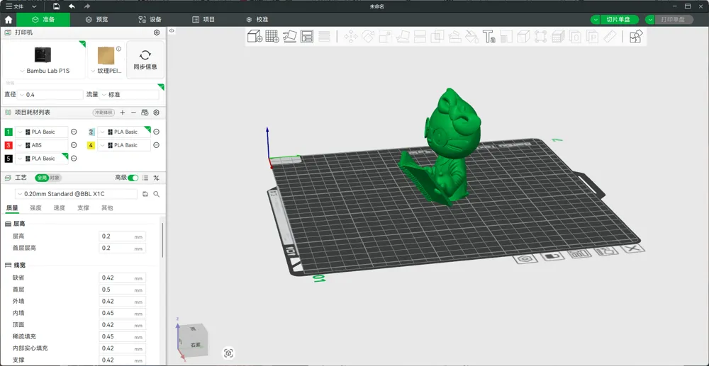Open the process settings list icon
Viewport: 709px width, 366px height.
tap(145, 178)
